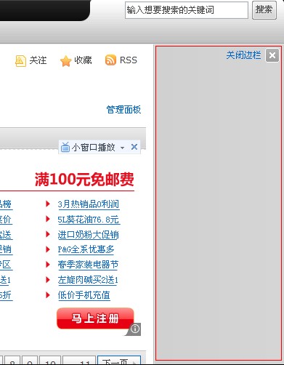Click the 收藏 star icon

pyautogui.click(x=65, y=61)
